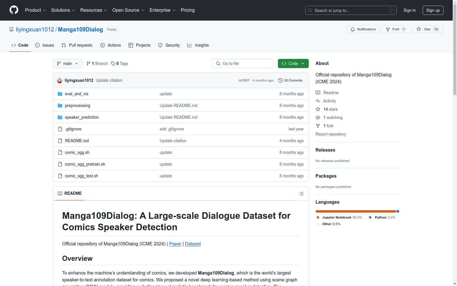This screenshot has width=457, height=286.
Task: Click the Fork icon in the Fork button
Action: 388,29
